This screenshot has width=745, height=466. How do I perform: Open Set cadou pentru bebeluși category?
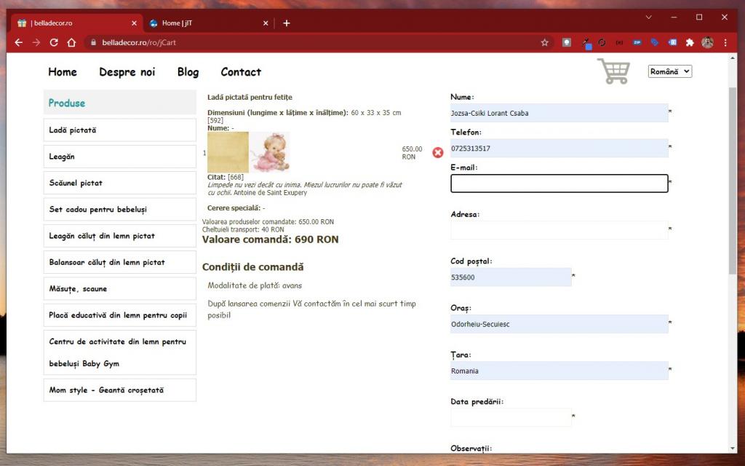tap(120, 210)
